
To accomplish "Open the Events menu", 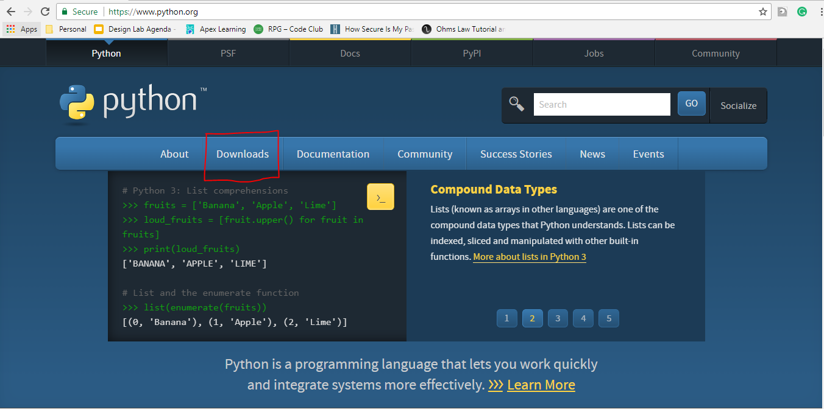I will (x=648, y=154).
